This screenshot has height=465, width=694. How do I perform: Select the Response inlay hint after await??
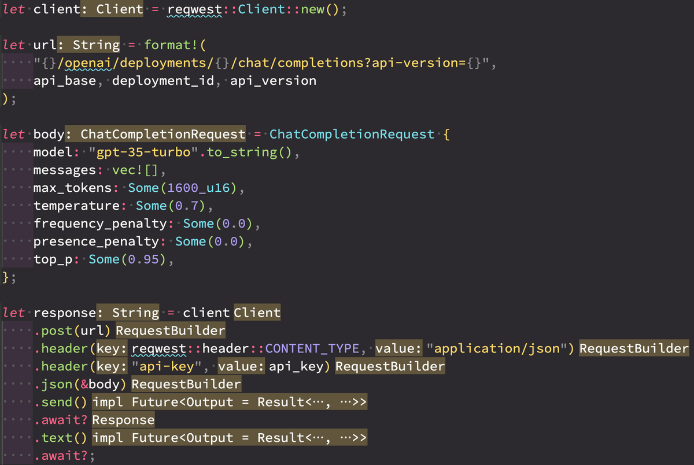point(123,419)
